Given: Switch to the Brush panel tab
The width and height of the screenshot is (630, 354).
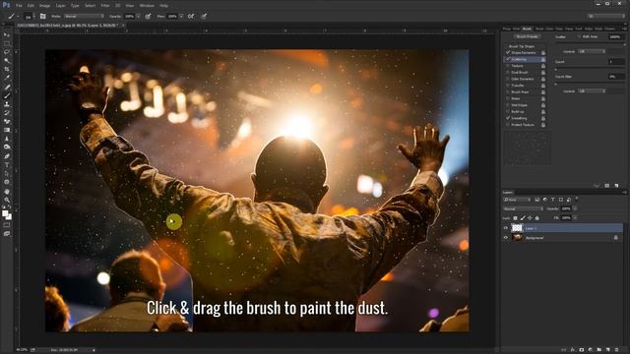Looking at the screenshot, I should [x=527, y=29].
